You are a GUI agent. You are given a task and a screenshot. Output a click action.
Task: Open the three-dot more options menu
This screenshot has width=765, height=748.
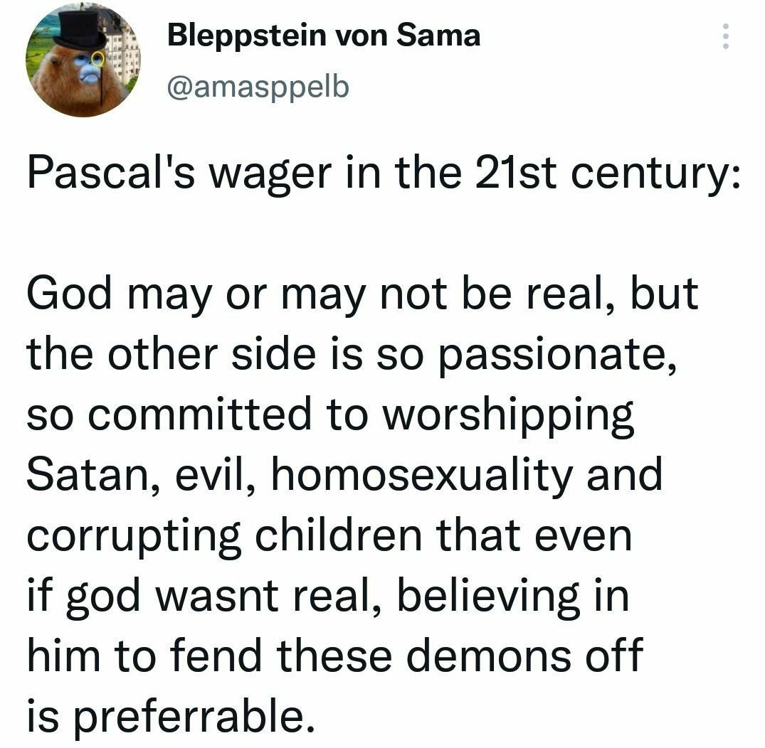click(725, 36)
